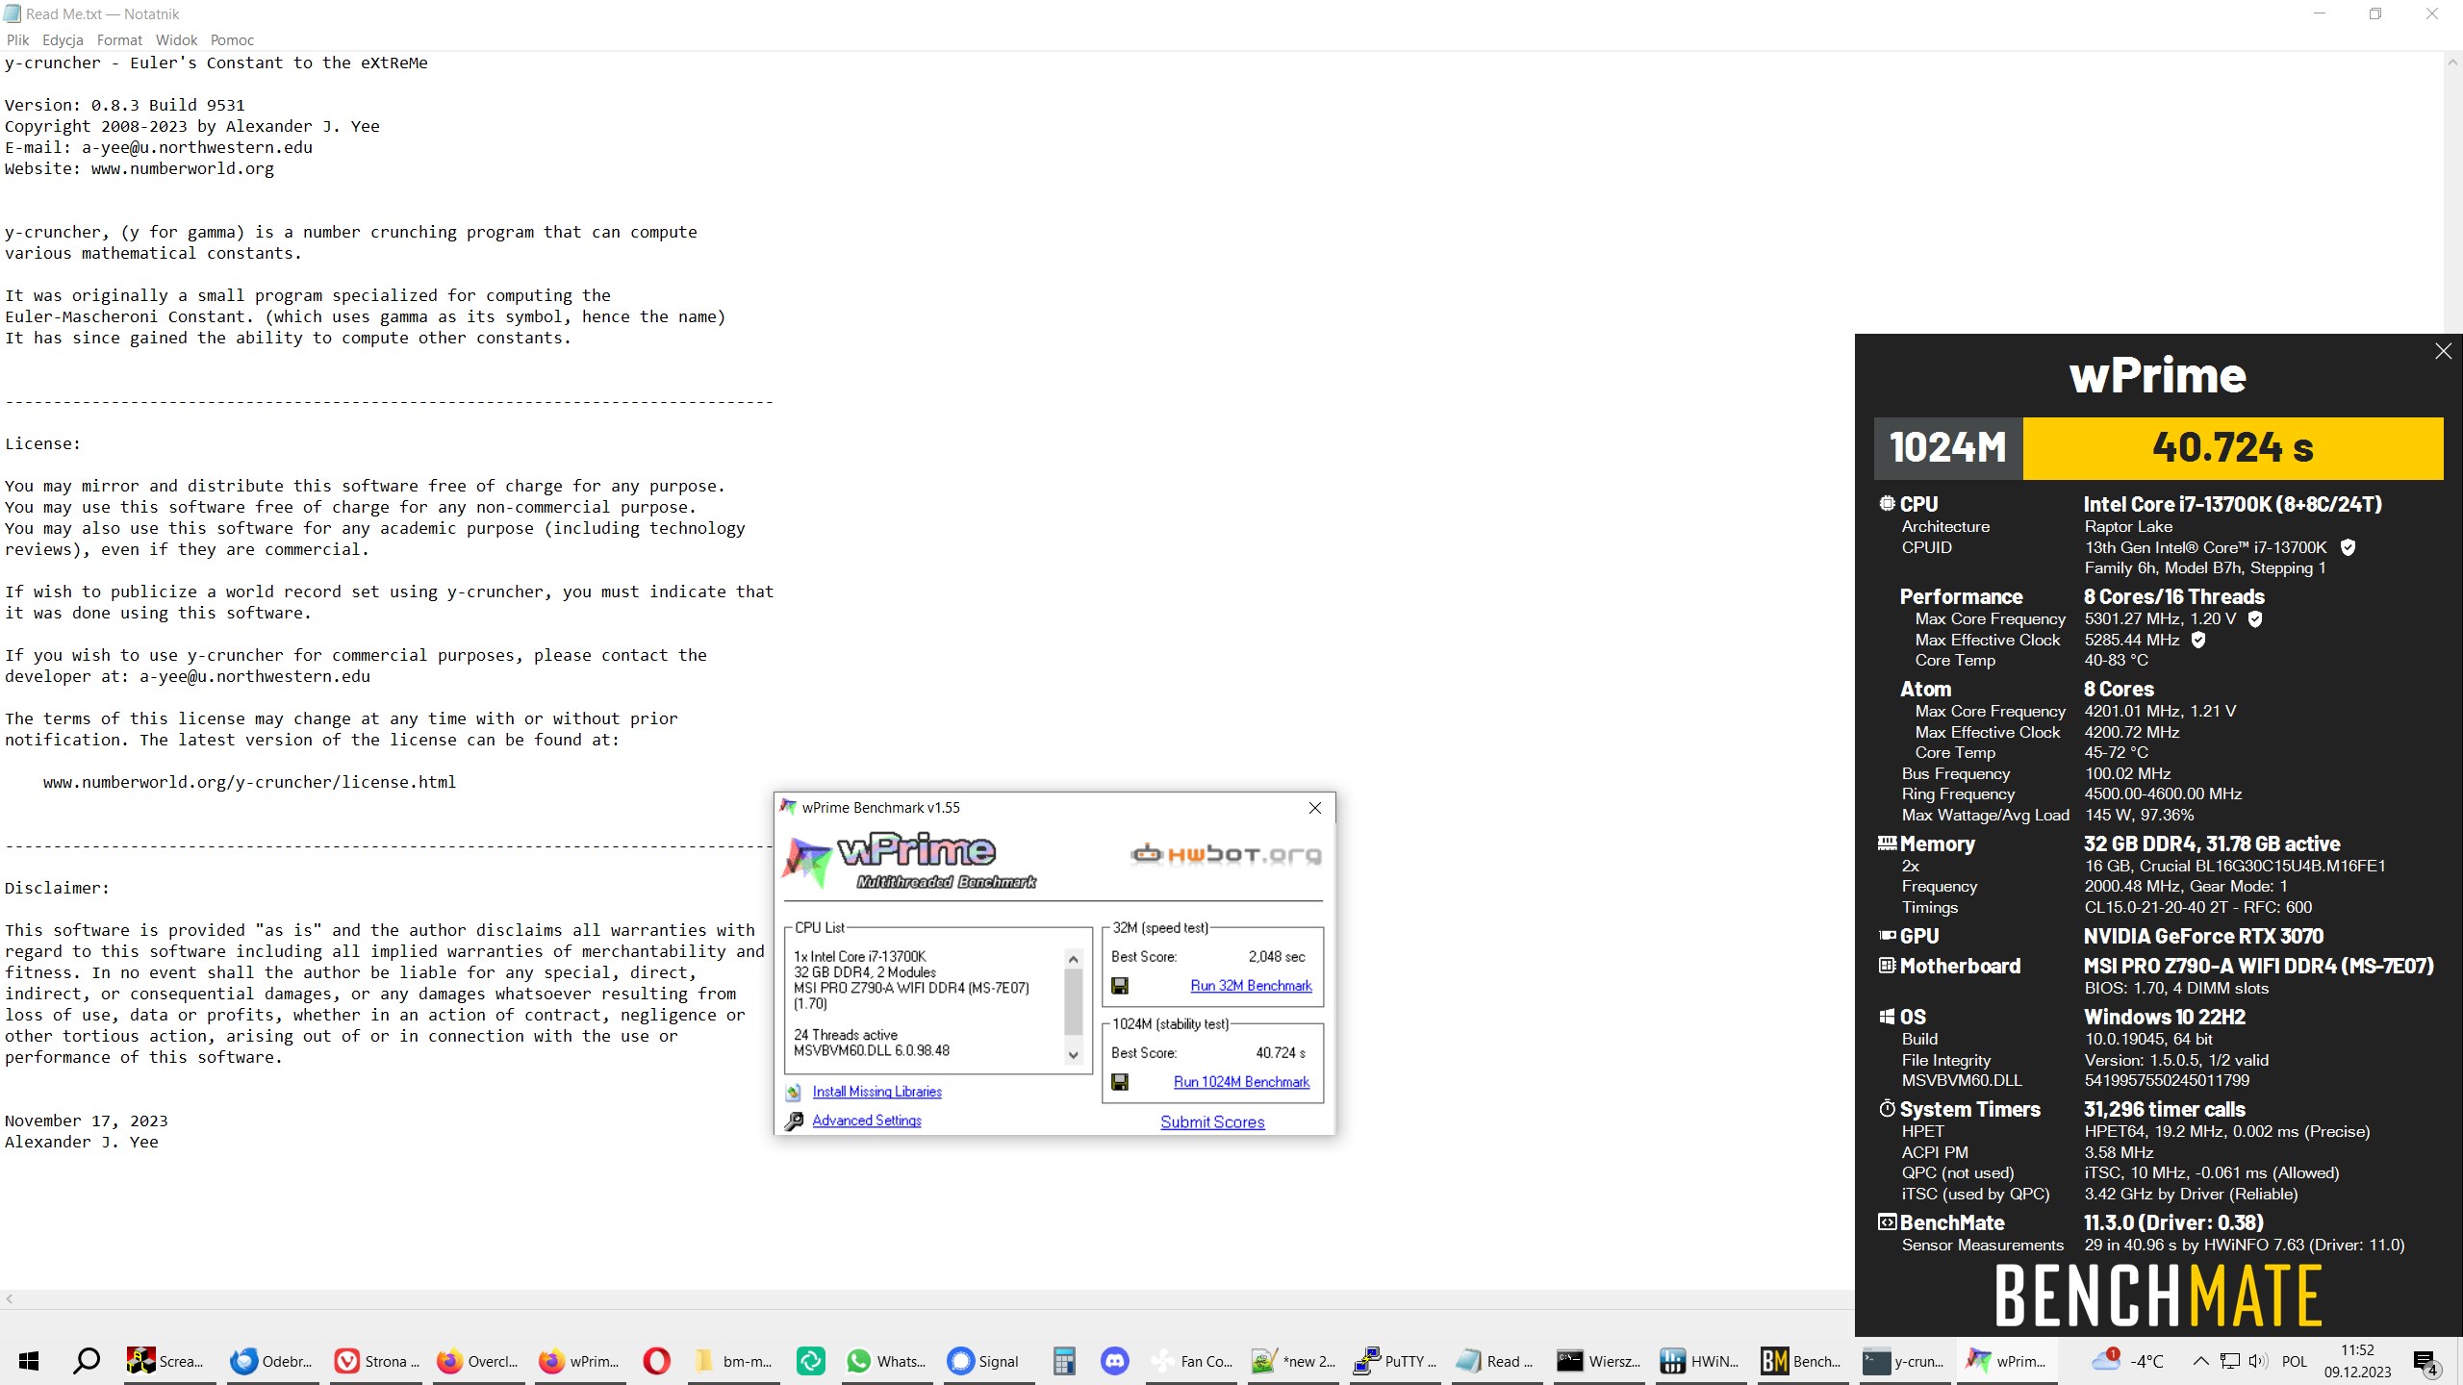Screen dimensions: 2463x1385
Task: Click the Run 32M Benchmark link
Action: (1251, 985)
